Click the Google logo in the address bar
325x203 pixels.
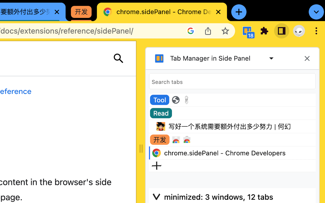(191, 31)
